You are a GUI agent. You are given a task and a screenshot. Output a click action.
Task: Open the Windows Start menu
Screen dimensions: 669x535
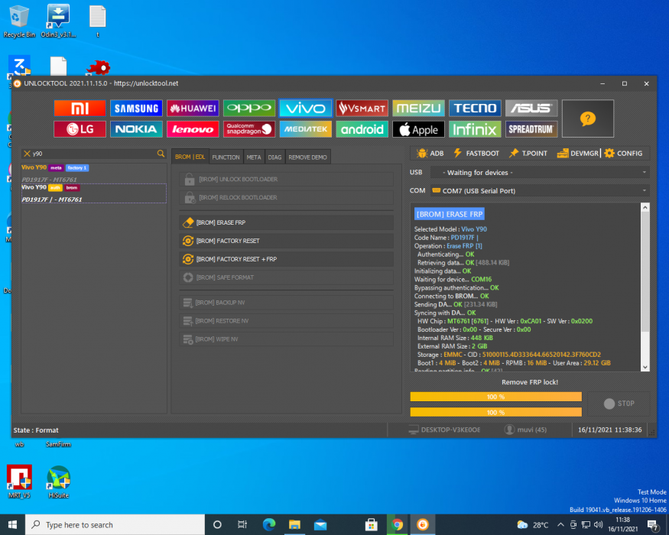12,525
